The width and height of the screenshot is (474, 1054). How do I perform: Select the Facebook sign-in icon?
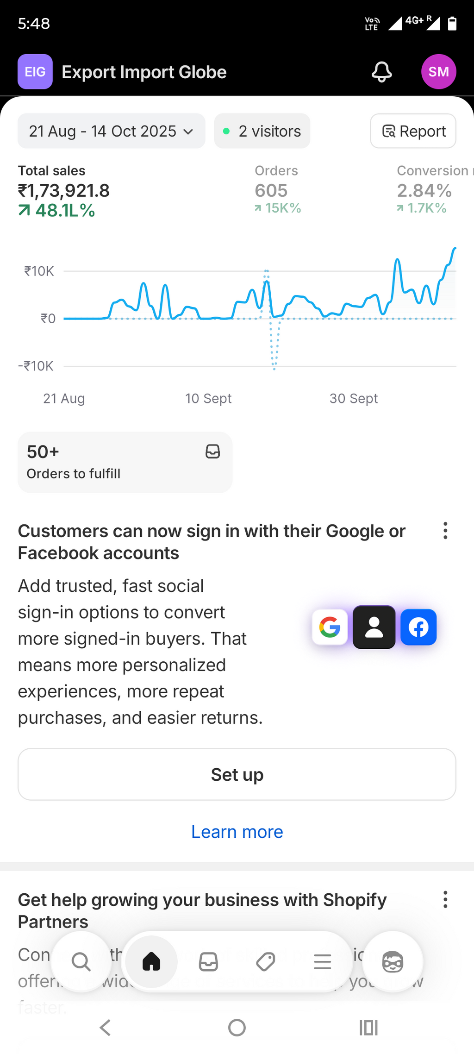[x=418, y=627]
